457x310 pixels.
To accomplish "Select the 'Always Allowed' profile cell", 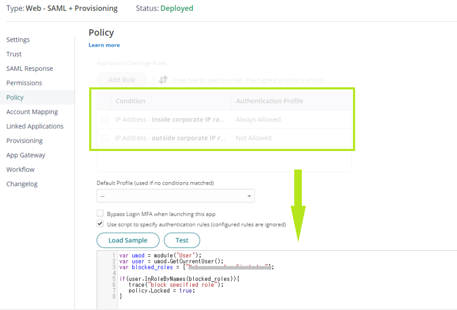I will (x=258, y=119).
